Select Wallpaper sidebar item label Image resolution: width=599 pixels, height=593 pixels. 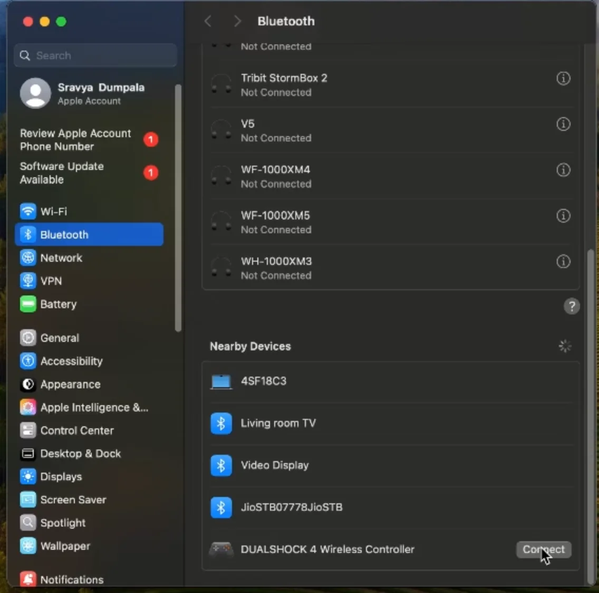(x=65, y=546)
